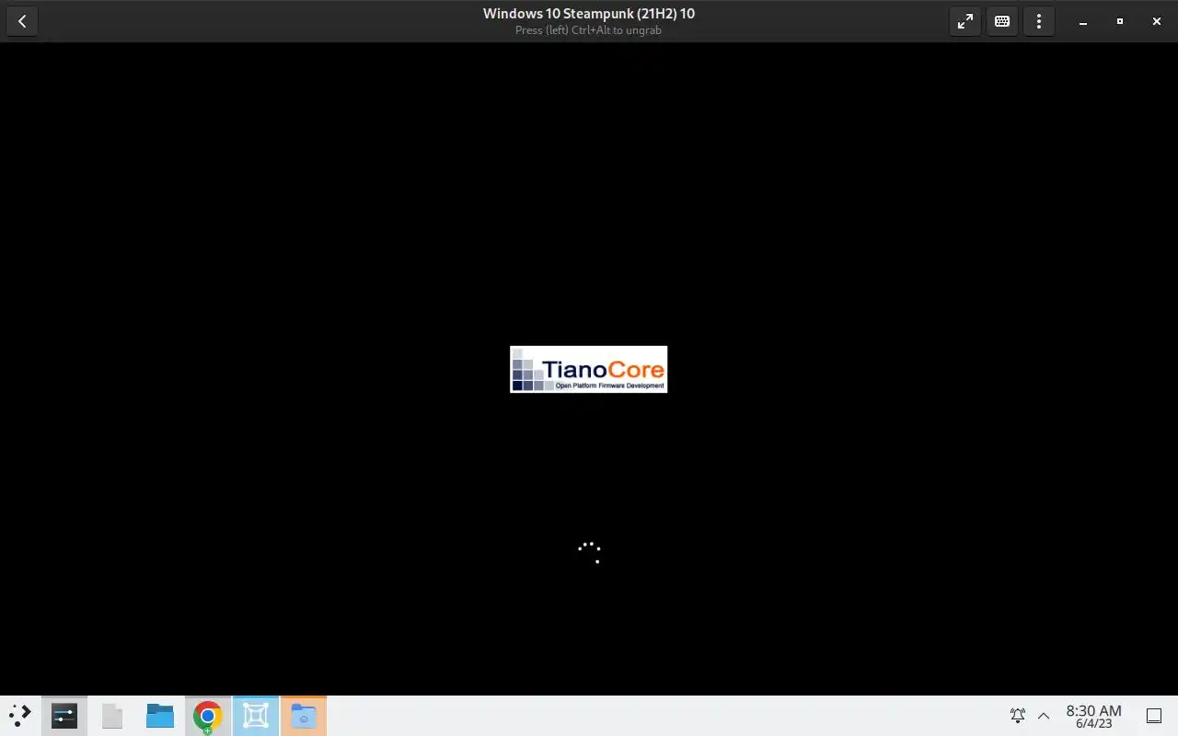Open the three-dot actions menu

(1039, 21)
